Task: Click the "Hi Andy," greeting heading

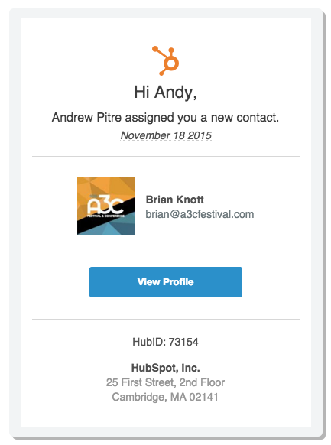Action: pos(165,93)
